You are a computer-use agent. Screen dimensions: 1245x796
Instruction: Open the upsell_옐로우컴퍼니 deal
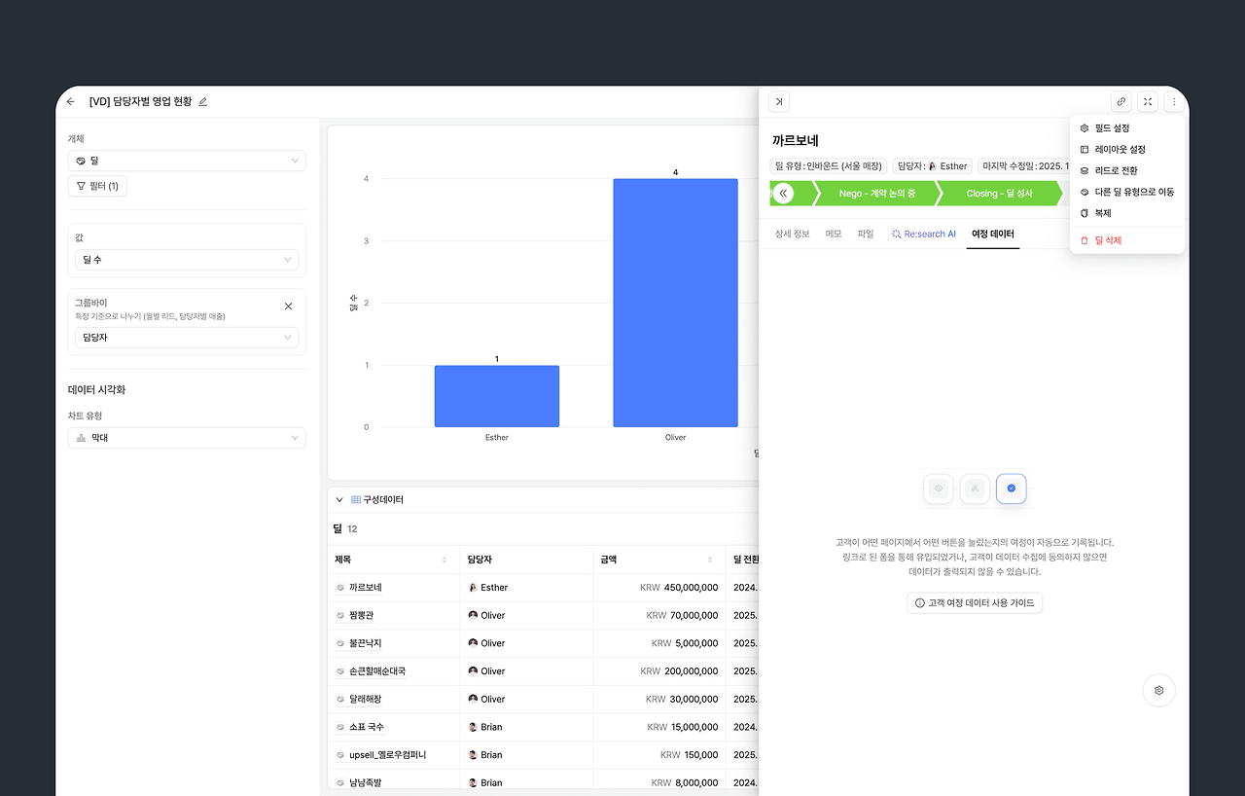(x=387, y=755)
